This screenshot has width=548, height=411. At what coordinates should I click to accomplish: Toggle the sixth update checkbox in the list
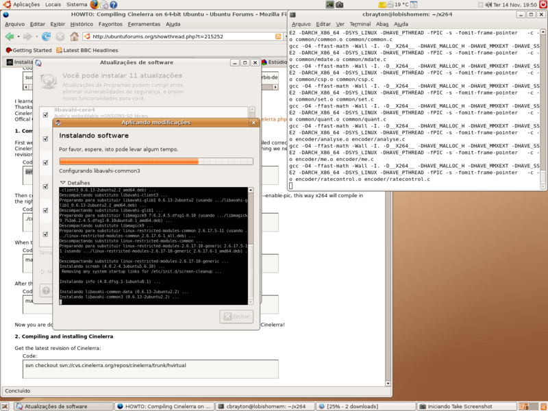point(45,234)
